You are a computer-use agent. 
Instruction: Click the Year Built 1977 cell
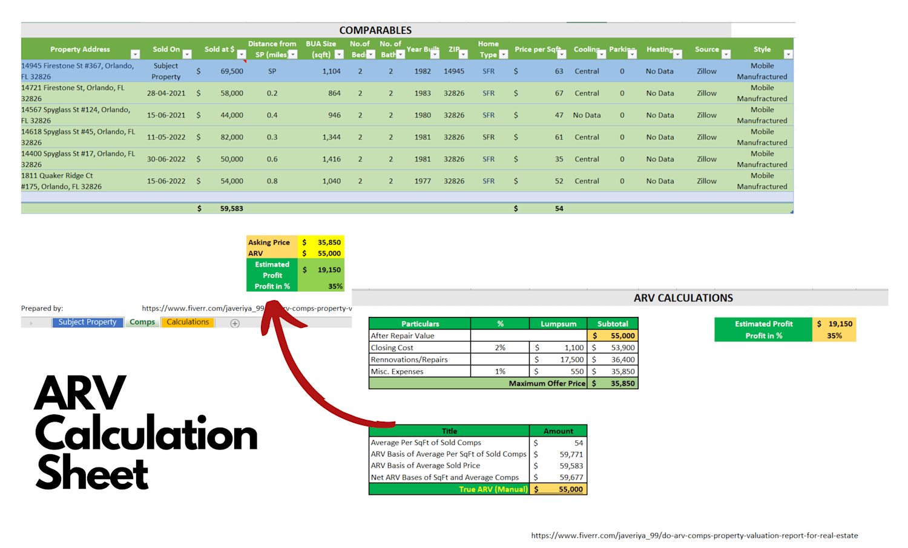pyautogui.click(x=423, y=181)
